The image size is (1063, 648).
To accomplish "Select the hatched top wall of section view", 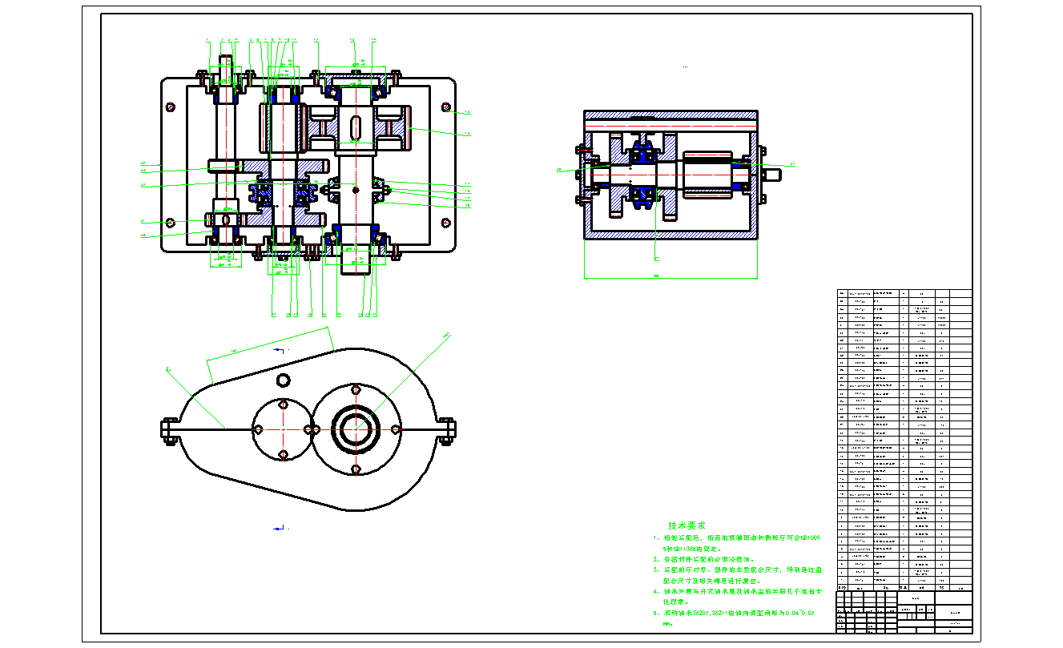I will click(670, 115).
